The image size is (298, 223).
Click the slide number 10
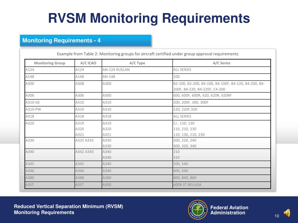pos(277,216)
